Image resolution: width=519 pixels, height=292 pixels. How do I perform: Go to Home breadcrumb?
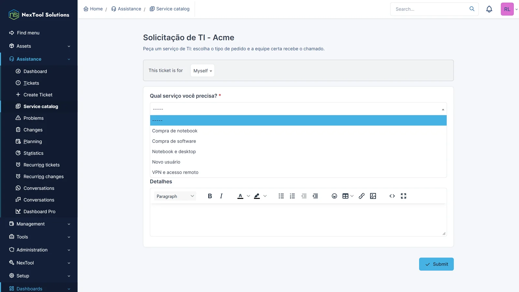click(93, 9)
